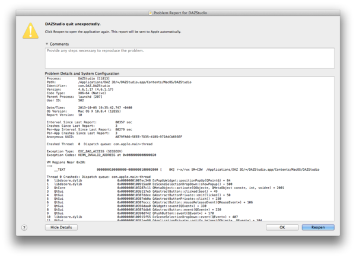Click frame 5 QAbstractButtonPrivate::click line

[x=133, y=199]
